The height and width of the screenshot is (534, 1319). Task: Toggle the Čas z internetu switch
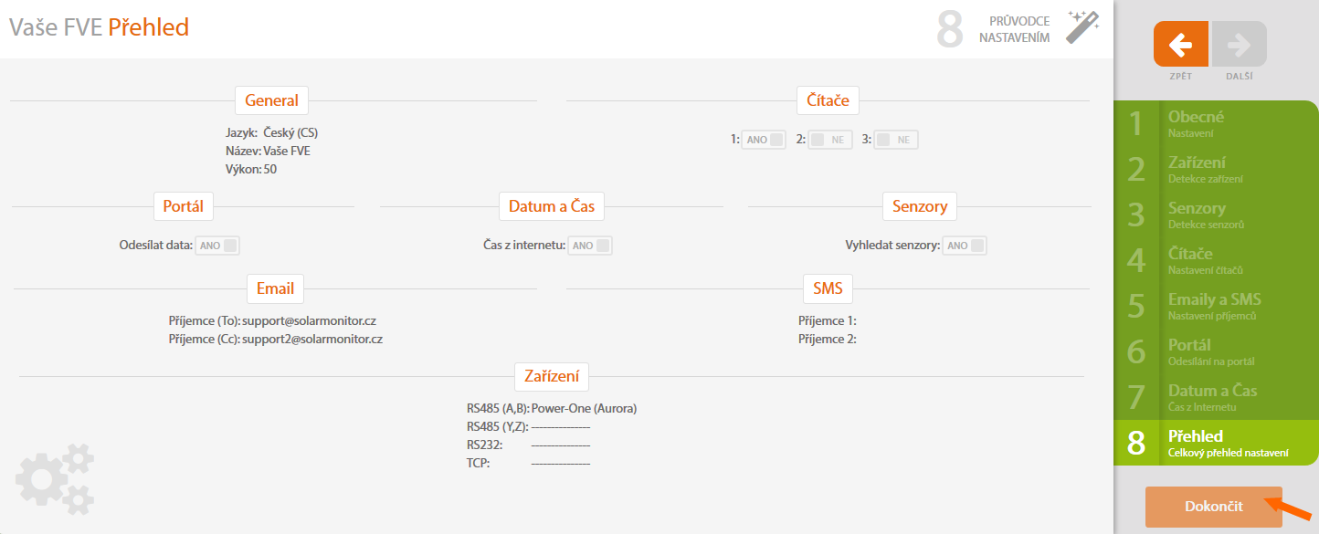pyautogui.click(x=590, y=245)
